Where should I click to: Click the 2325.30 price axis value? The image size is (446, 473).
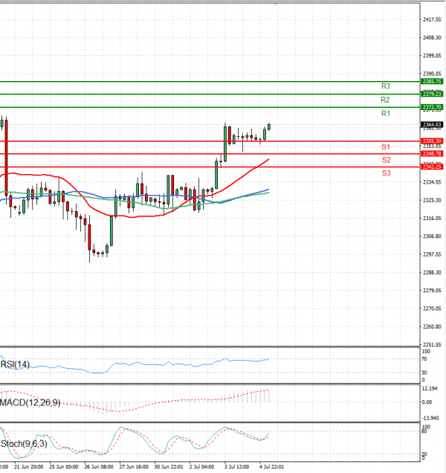pos(432,200)
